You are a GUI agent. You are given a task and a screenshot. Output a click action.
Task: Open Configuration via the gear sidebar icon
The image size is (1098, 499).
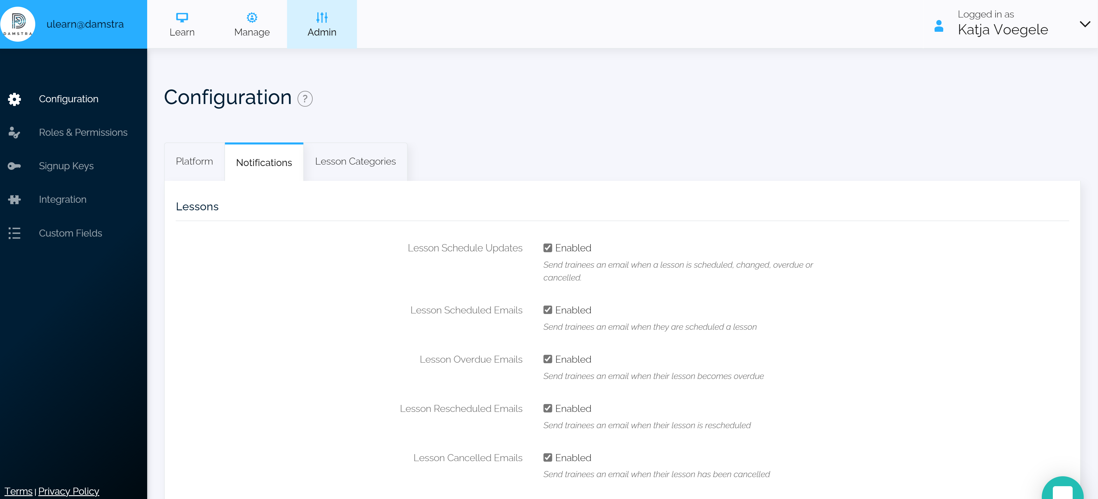pyautogui.click(x=14, y=99)
